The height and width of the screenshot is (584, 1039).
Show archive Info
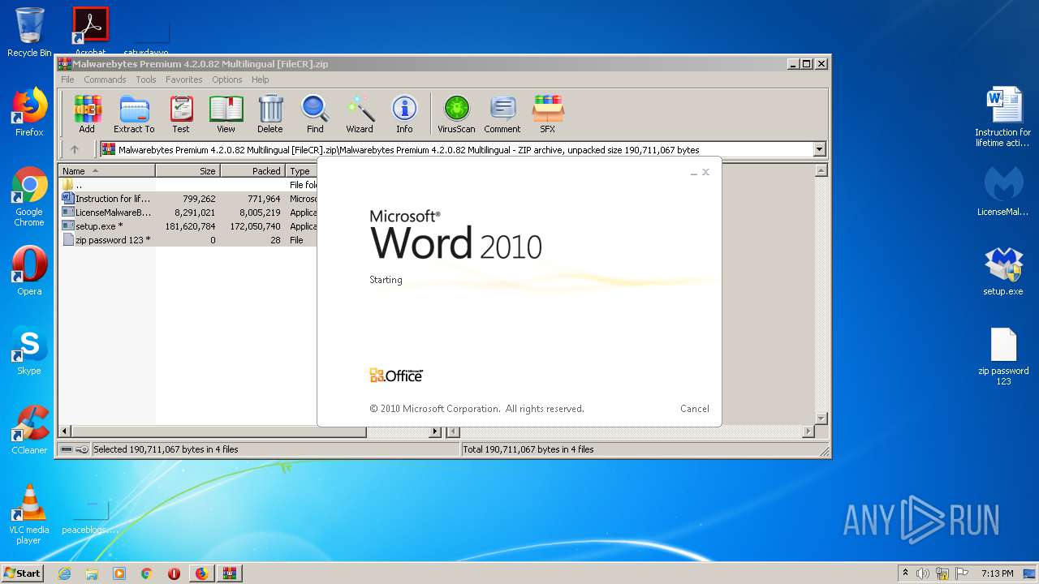click(404, 114)
